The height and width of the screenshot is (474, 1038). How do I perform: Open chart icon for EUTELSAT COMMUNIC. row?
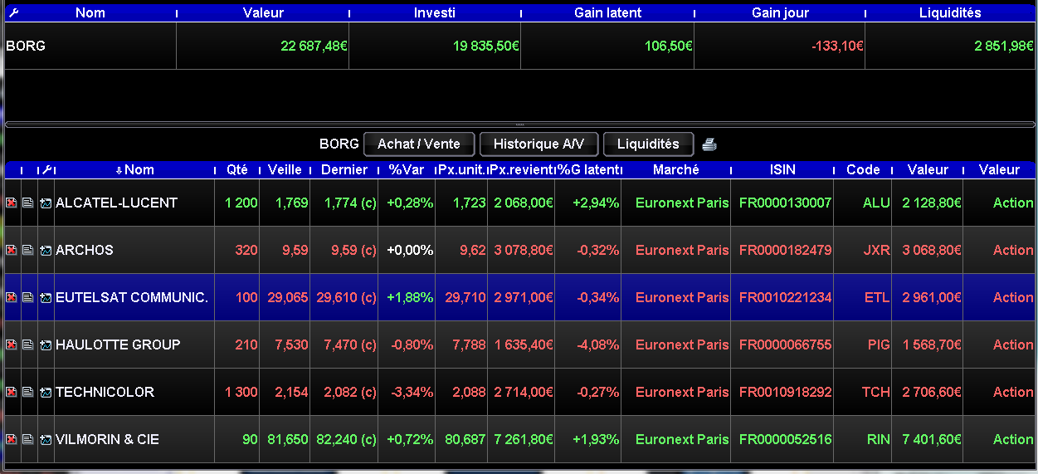[x=46, y=297]
